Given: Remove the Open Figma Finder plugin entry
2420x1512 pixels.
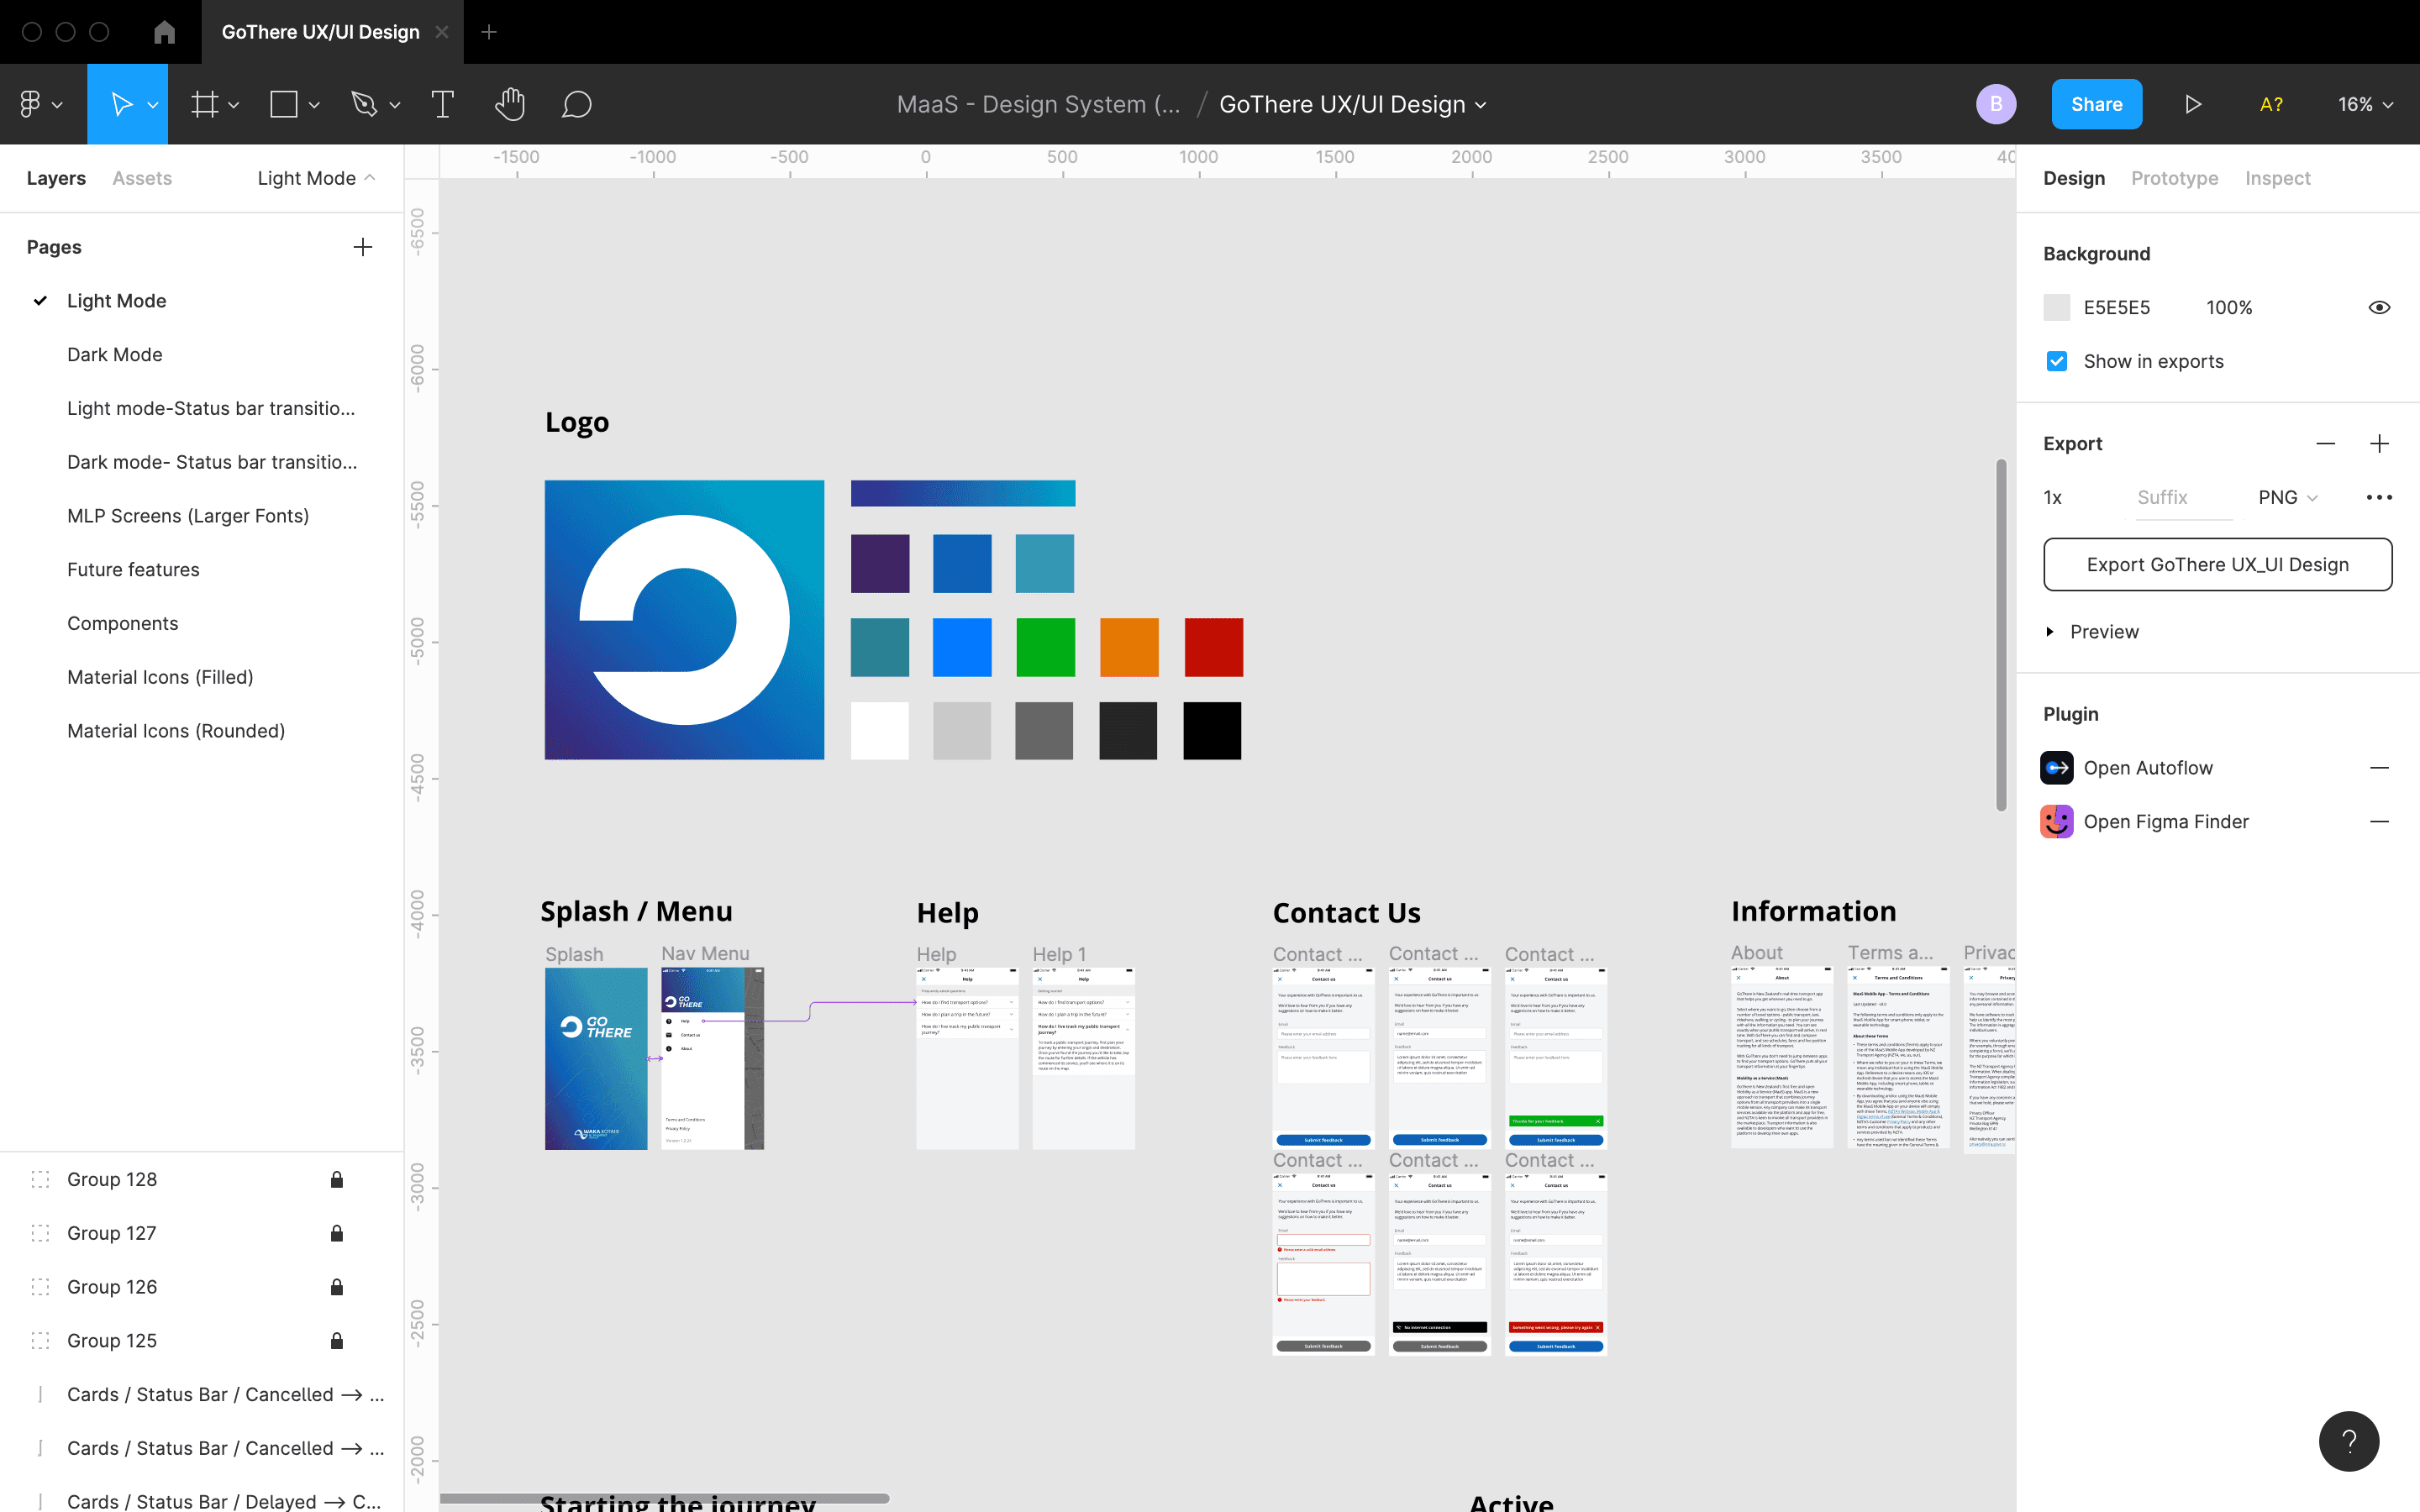Looking at the screenshot, I should 2379,822.
